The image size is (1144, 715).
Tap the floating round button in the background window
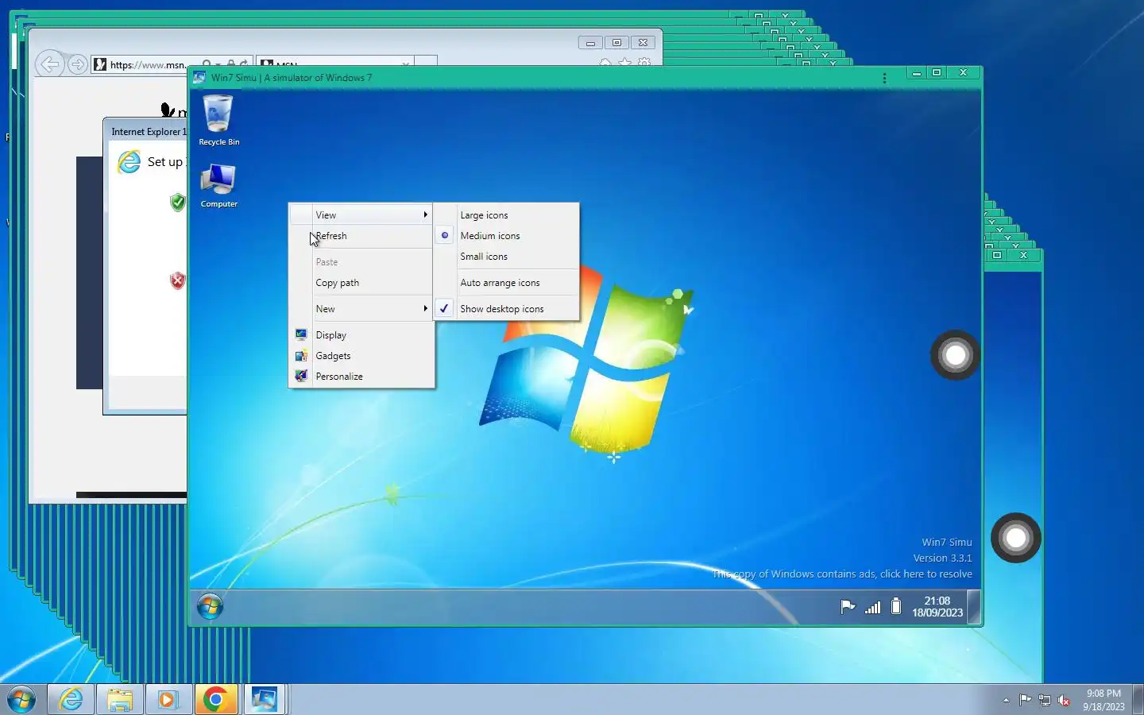1016,538
